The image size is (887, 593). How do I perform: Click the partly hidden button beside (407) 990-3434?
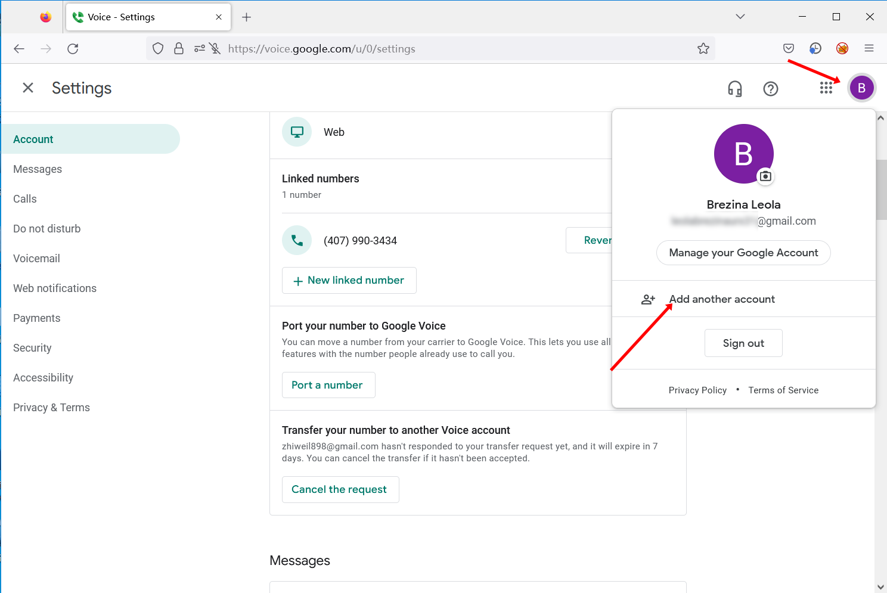(590, 240)
